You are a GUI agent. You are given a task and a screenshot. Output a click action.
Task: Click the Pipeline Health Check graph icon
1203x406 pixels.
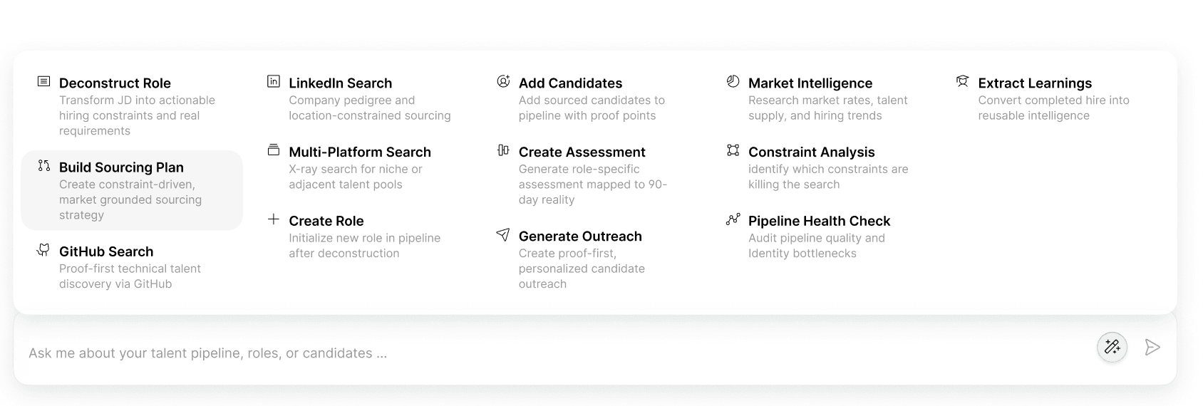coord(733,219)
